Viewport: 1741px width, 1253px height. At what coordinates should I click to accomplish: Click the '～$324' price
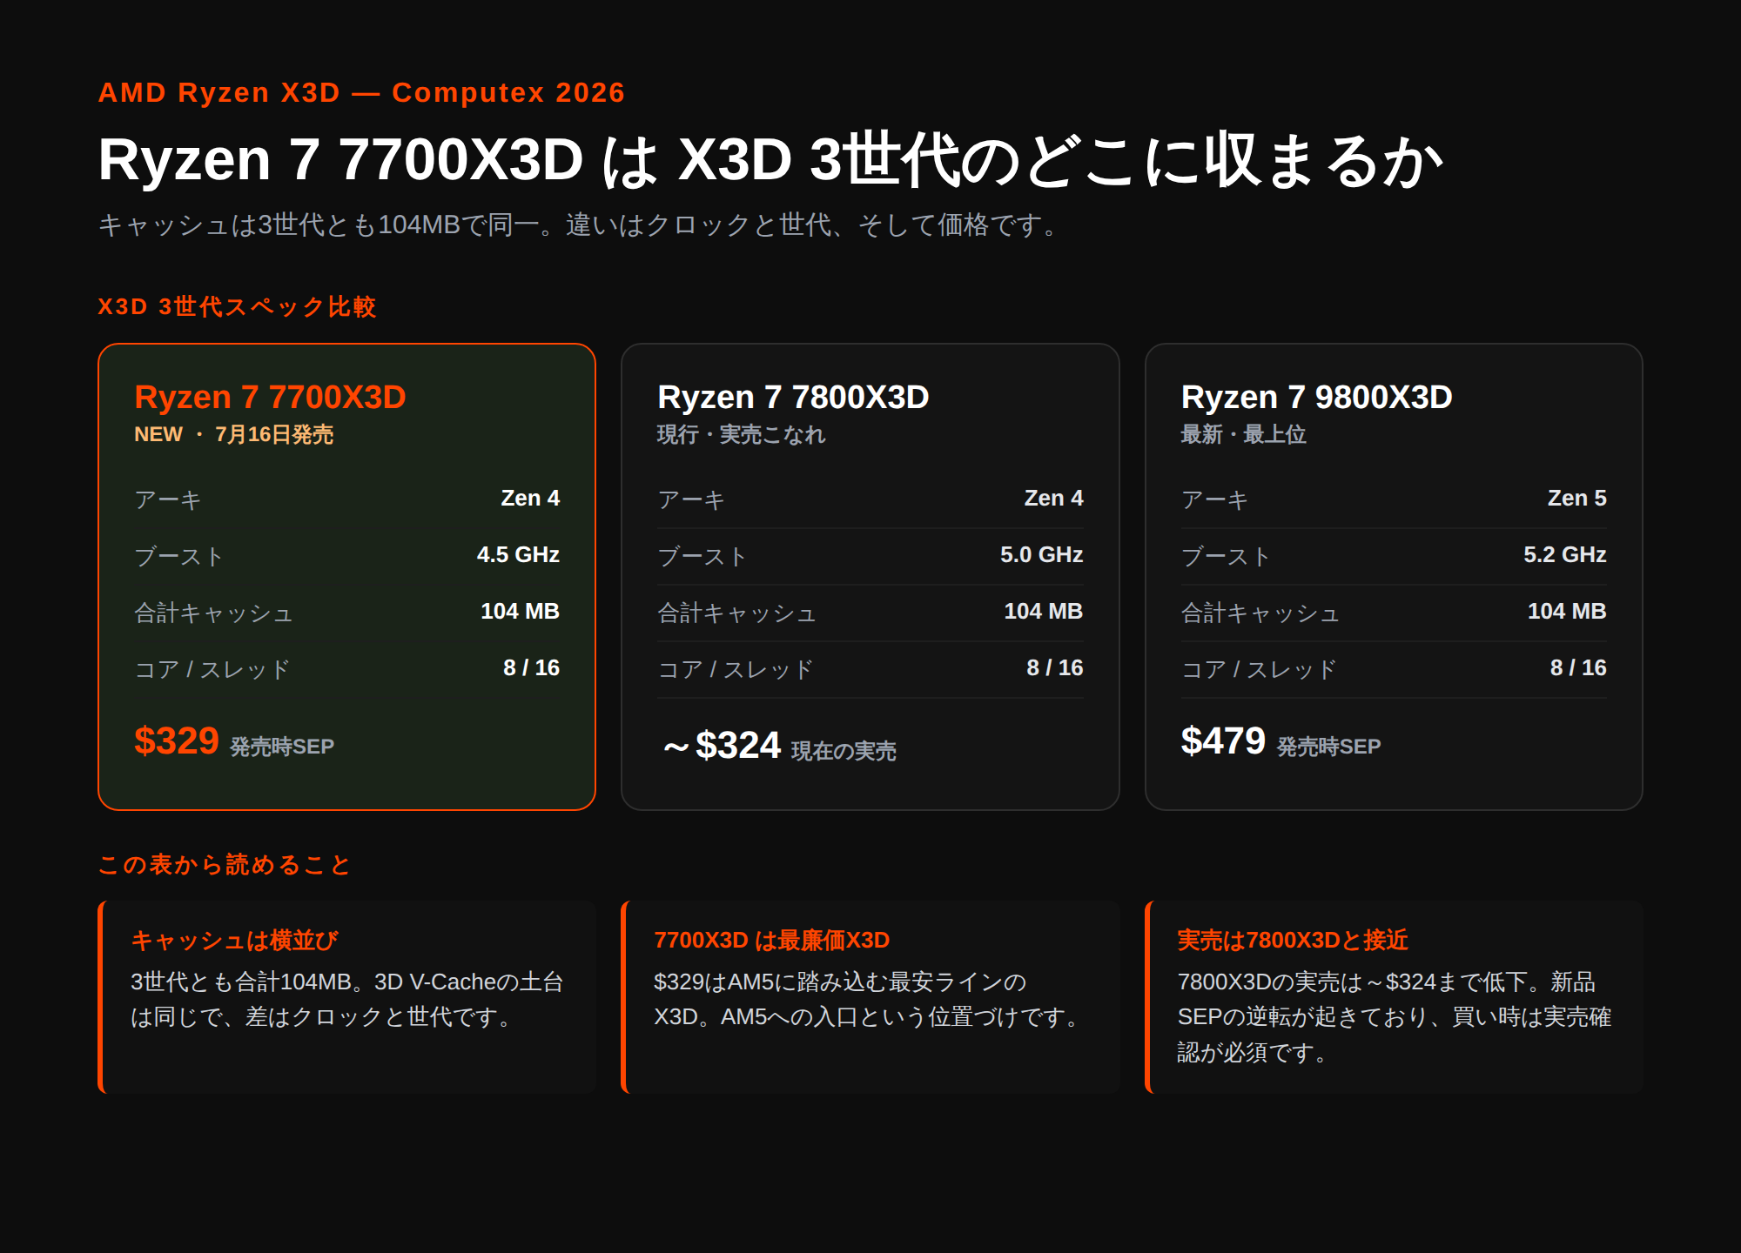(x=721, y=746)
